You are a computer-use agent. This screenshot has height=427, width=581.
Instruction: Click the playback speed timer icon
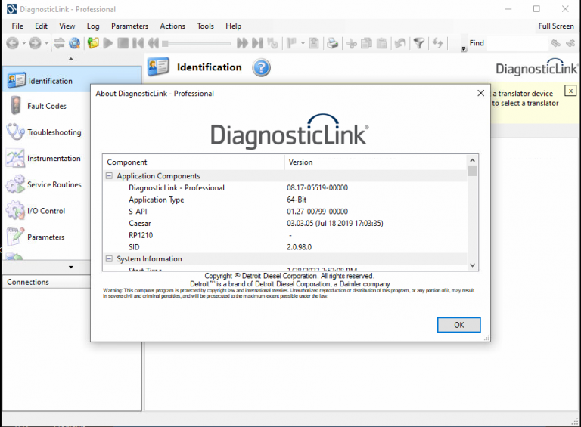pos(272,43)
